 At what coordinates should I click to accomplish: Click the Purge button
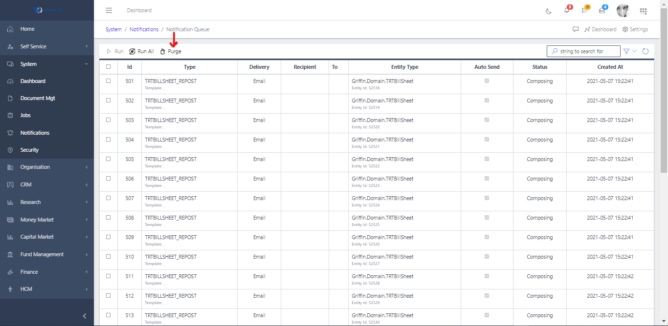coord(171,51)
